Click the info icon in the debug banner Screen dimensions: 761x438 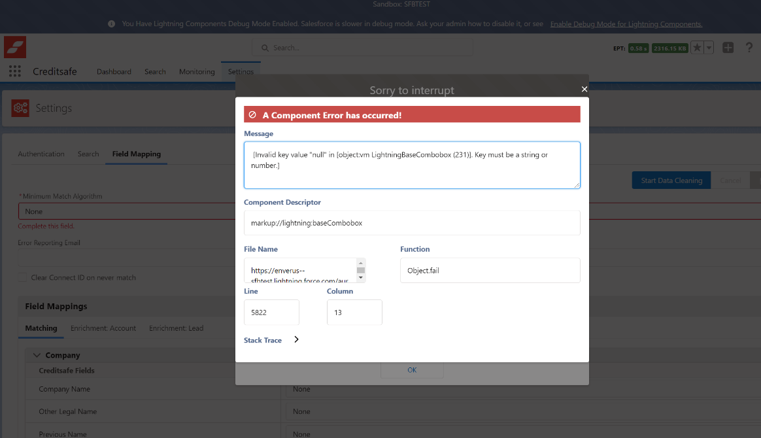[111, 24]
